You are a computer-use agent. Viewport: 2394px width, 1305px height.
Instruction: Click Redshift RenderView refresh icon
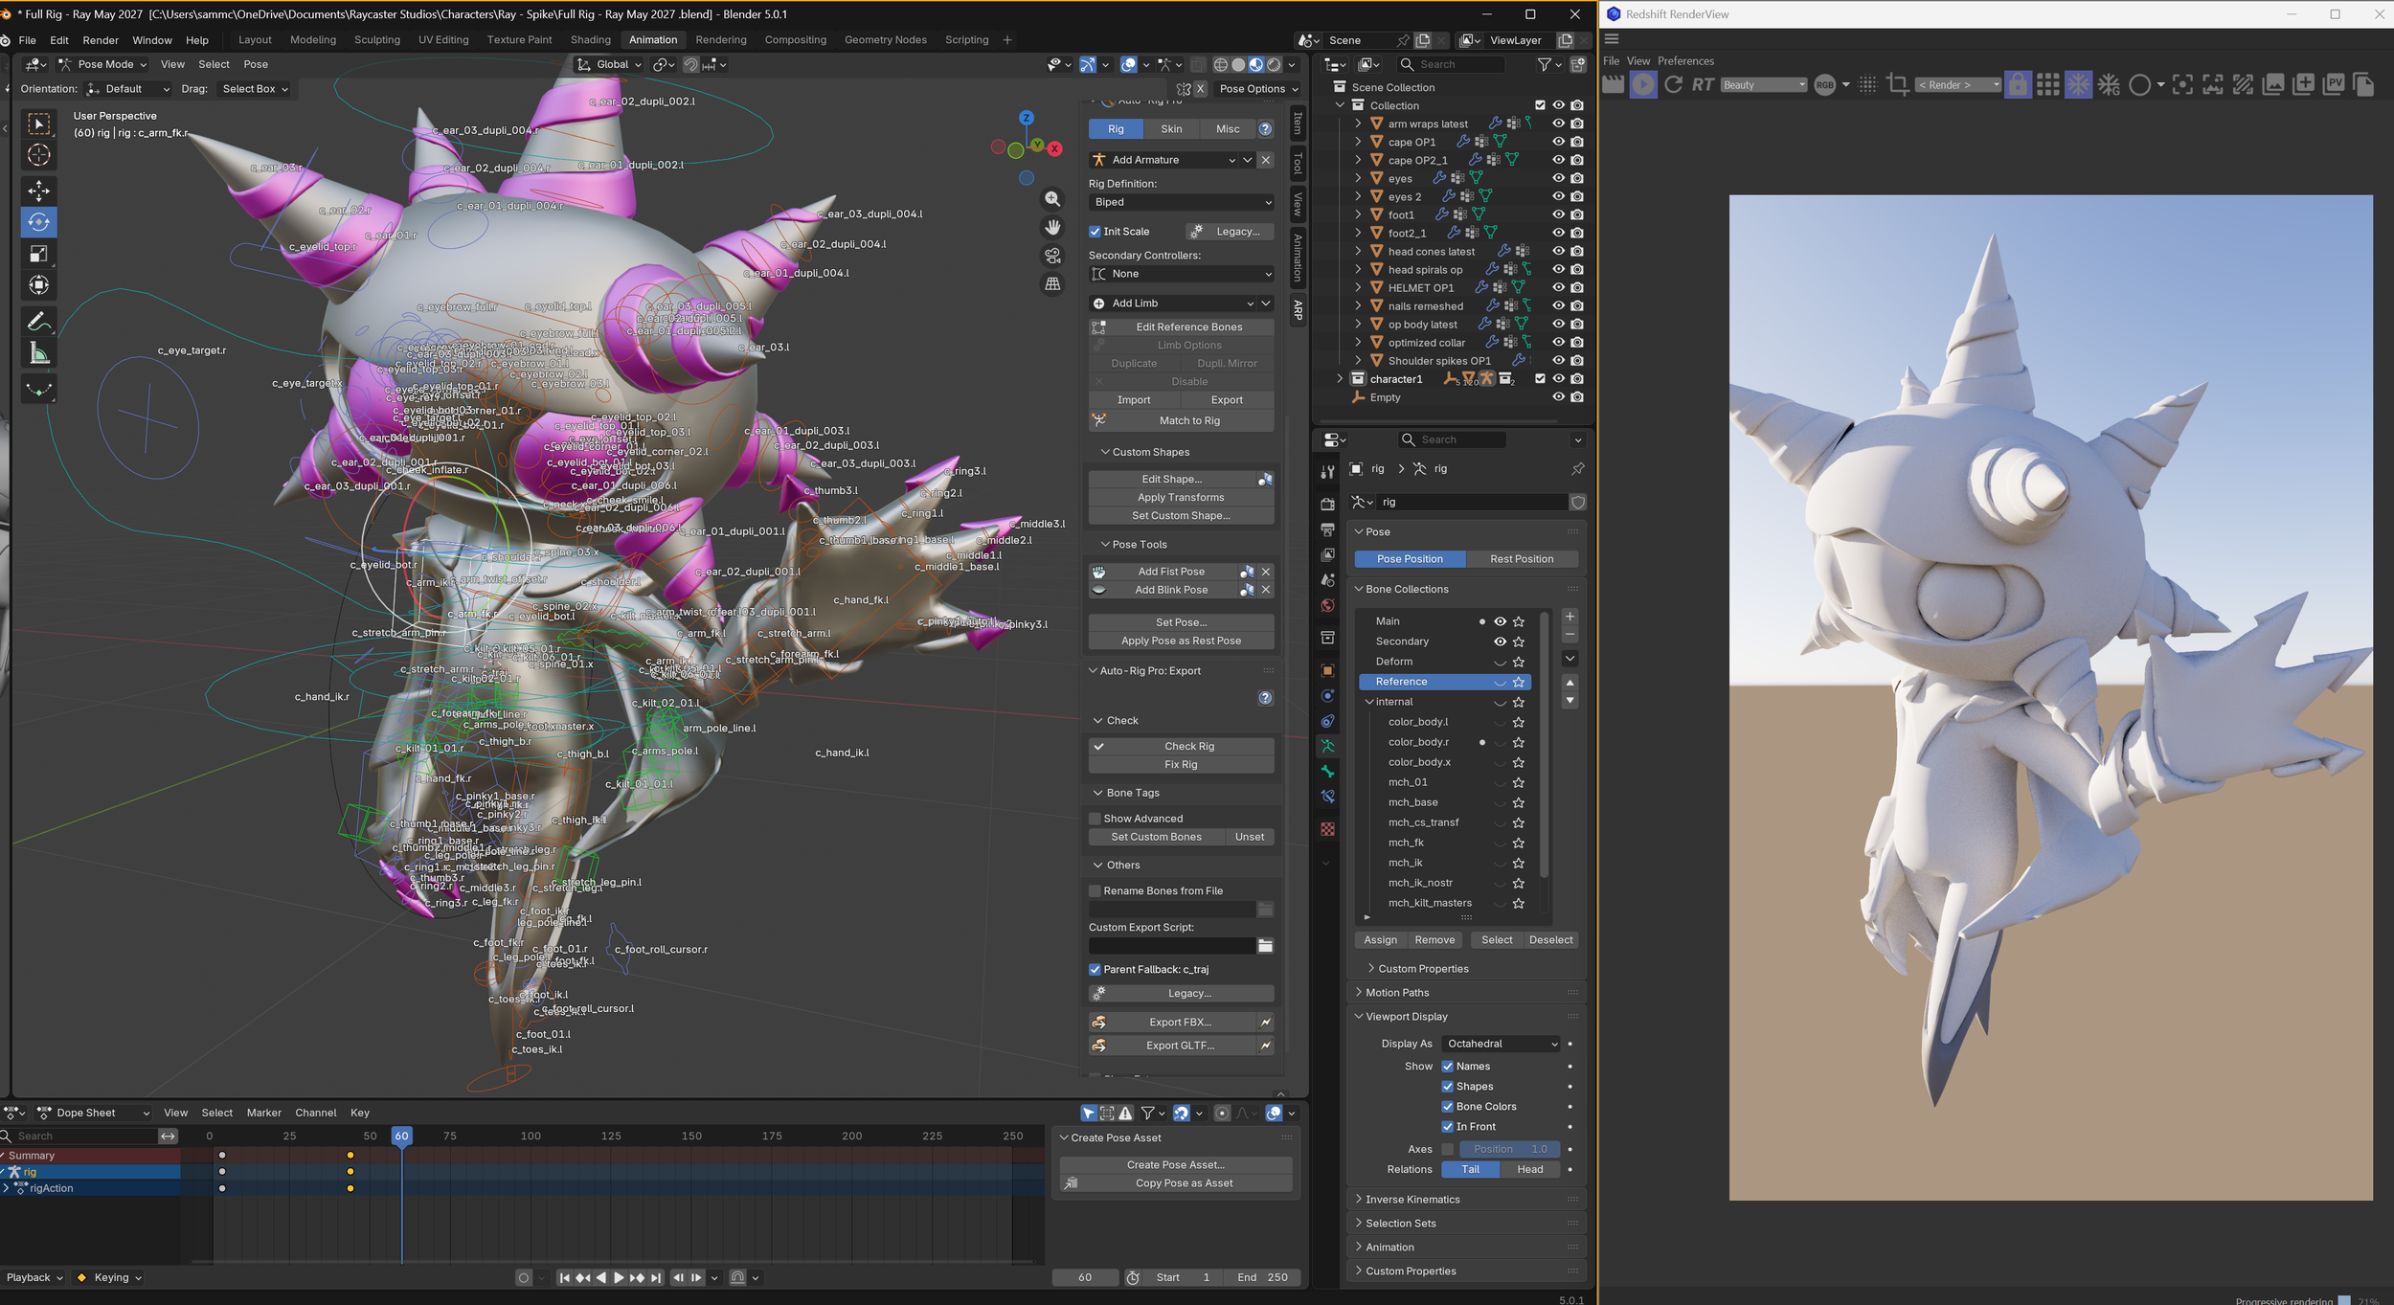pyautogui.click(x=1673, y=85)
